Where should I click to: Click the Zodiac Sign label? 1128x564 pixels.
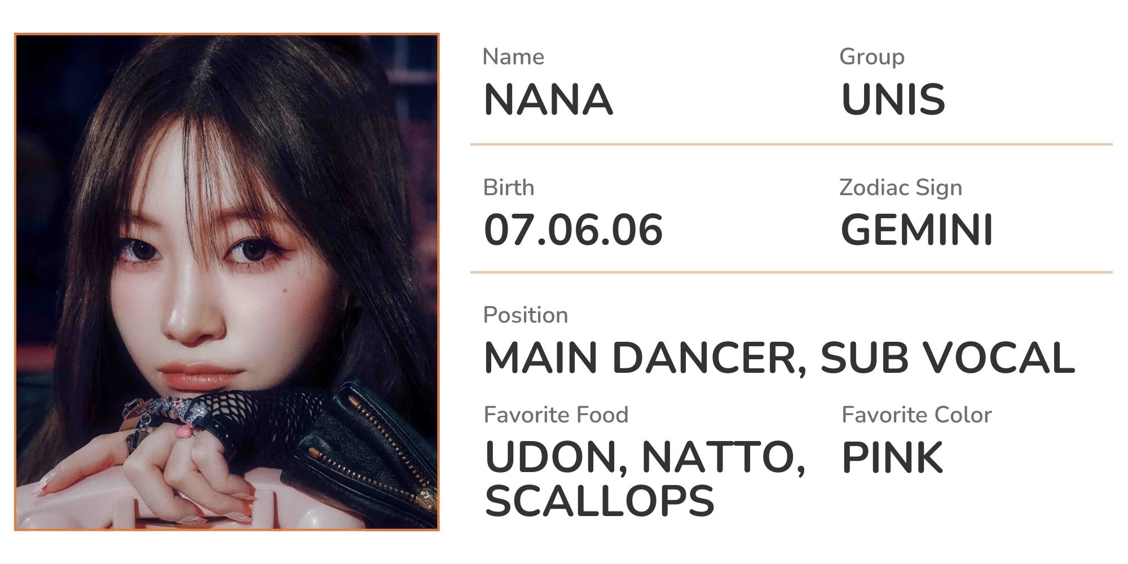click(x=901, y=188)
